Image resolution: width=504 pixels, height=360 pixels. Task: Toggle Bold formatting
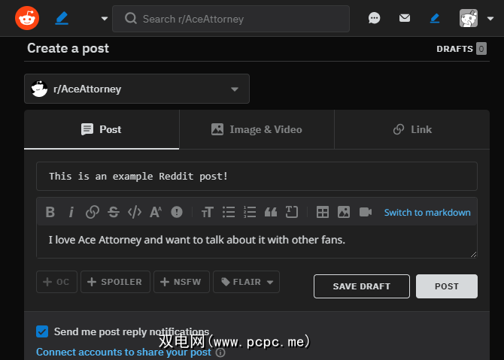[x=50, y=212]
